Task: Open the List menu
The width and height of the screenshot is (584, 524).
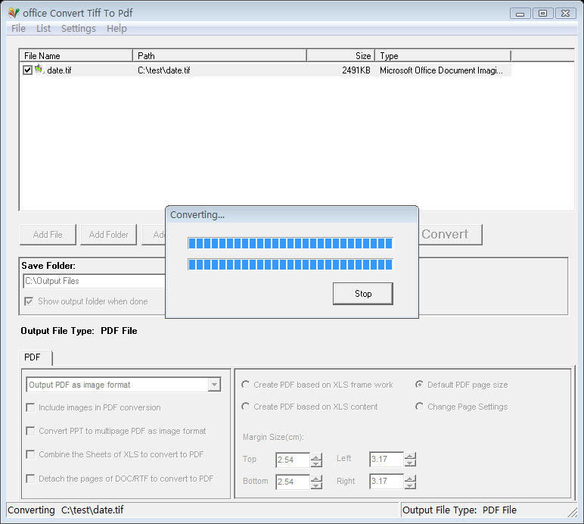Action: coord(43,28)
